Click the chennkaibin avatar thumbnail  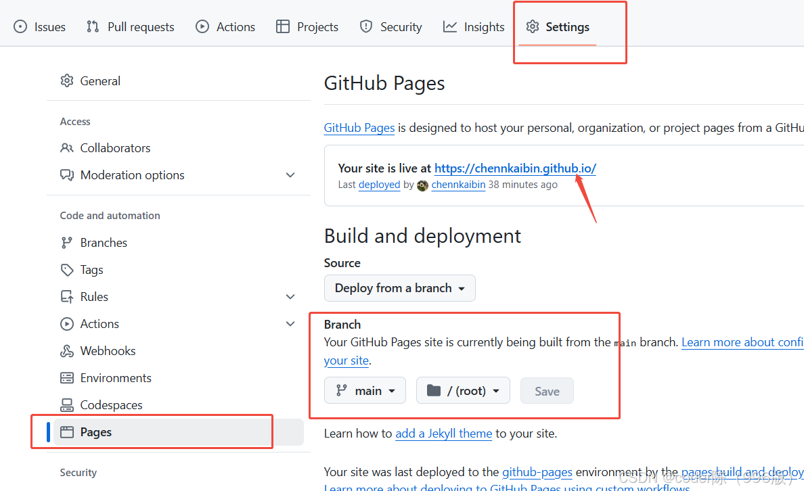422,185
